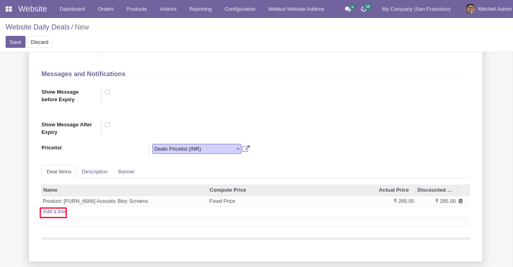The image size is (513, 267).
Task: Open the Visitors menu
Action: coord(168,9)
